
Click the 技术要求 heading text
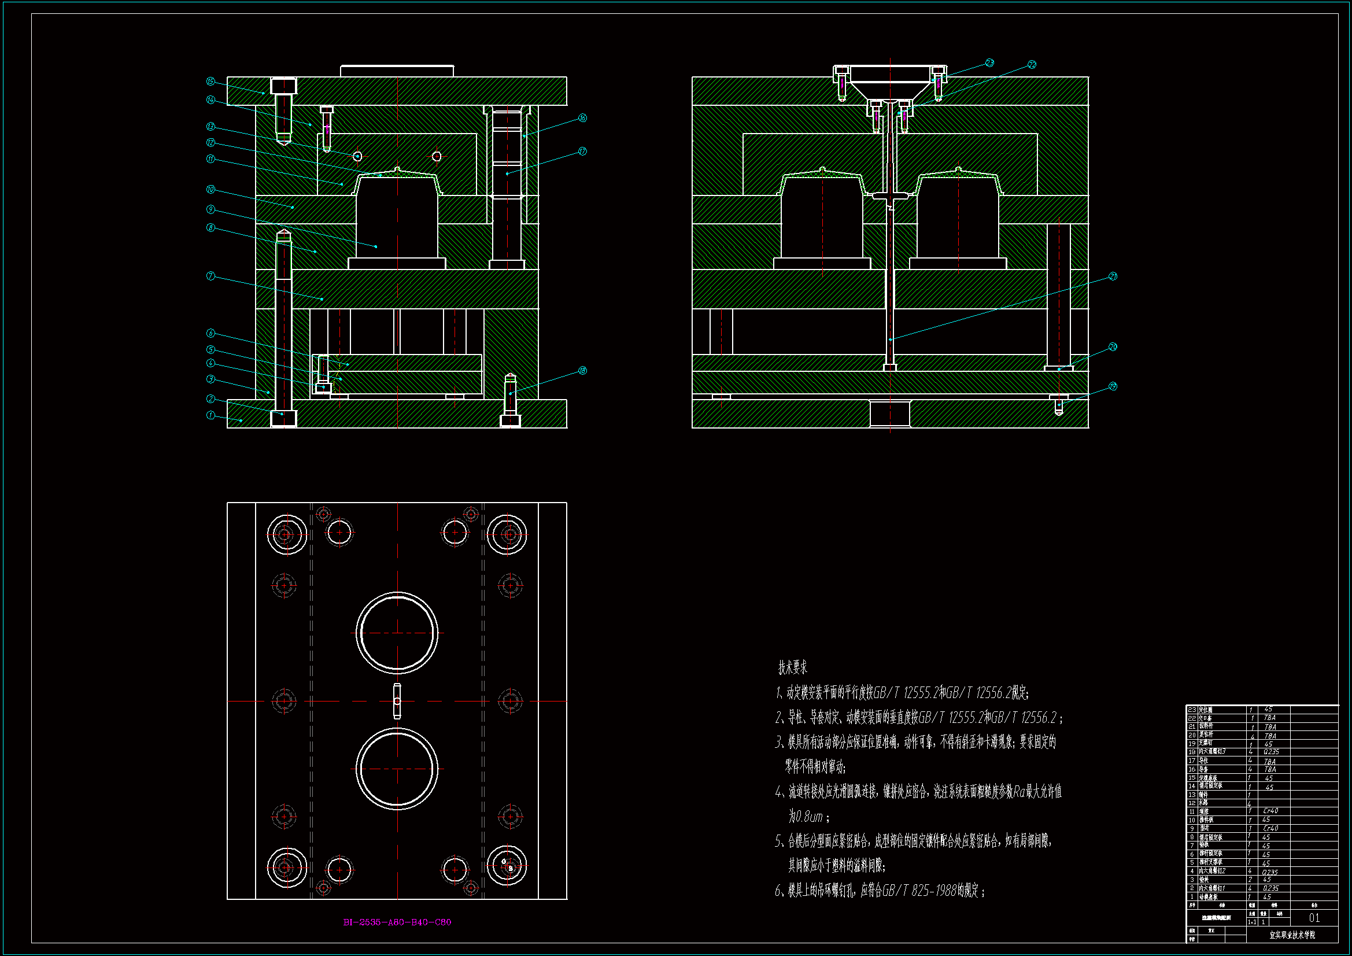(792, 667)
